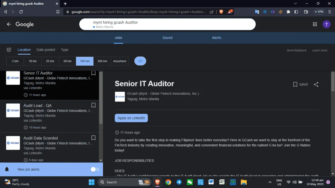335x188 pixels.
Task: Switch to the Jobs tab
Action: pos(118,38)
